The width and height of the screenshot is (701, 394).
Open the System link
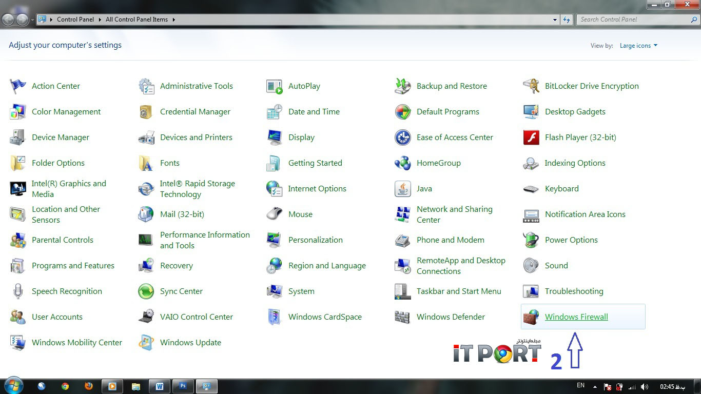301,291
